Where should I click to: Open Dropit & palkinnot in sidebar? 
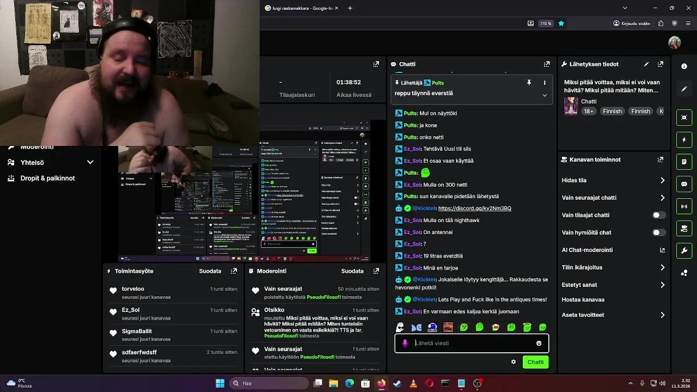tap(48, 178)
